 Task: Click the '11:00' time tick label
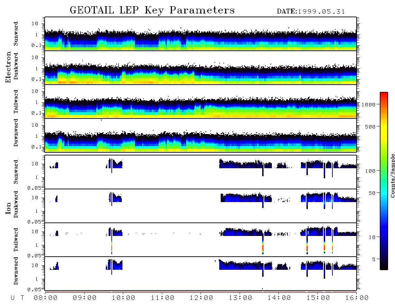163,298
